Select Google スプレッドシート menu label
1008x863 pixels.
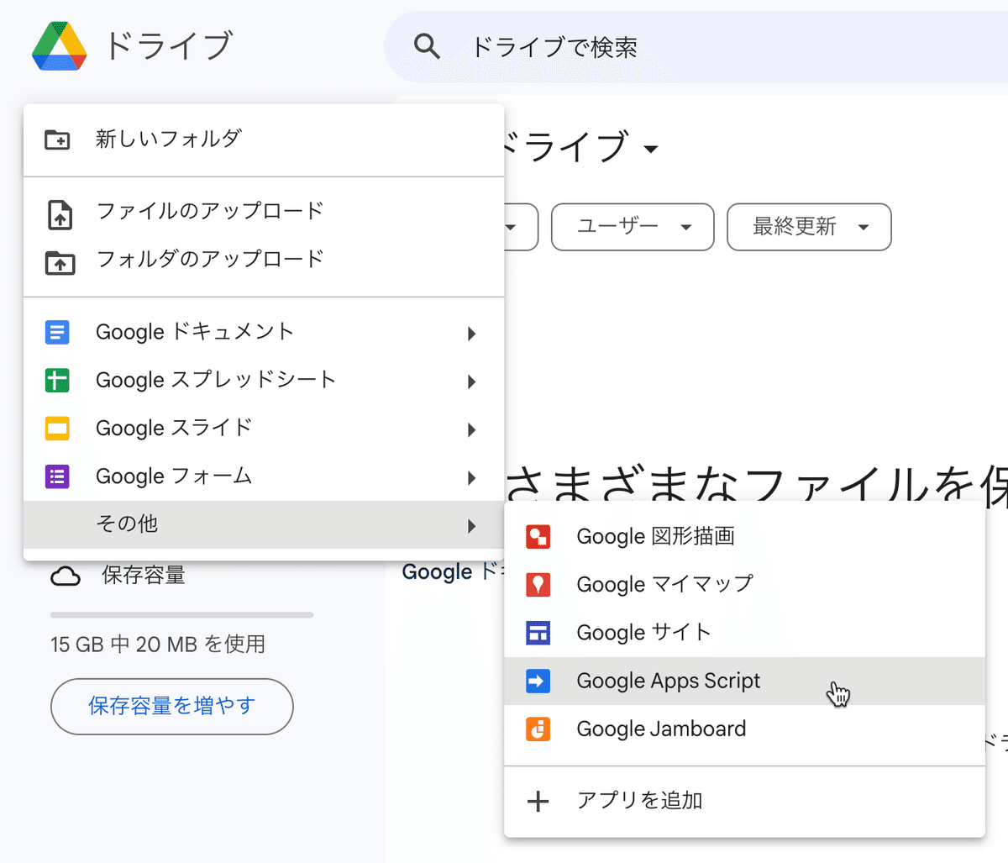click(x=216, y=380)
